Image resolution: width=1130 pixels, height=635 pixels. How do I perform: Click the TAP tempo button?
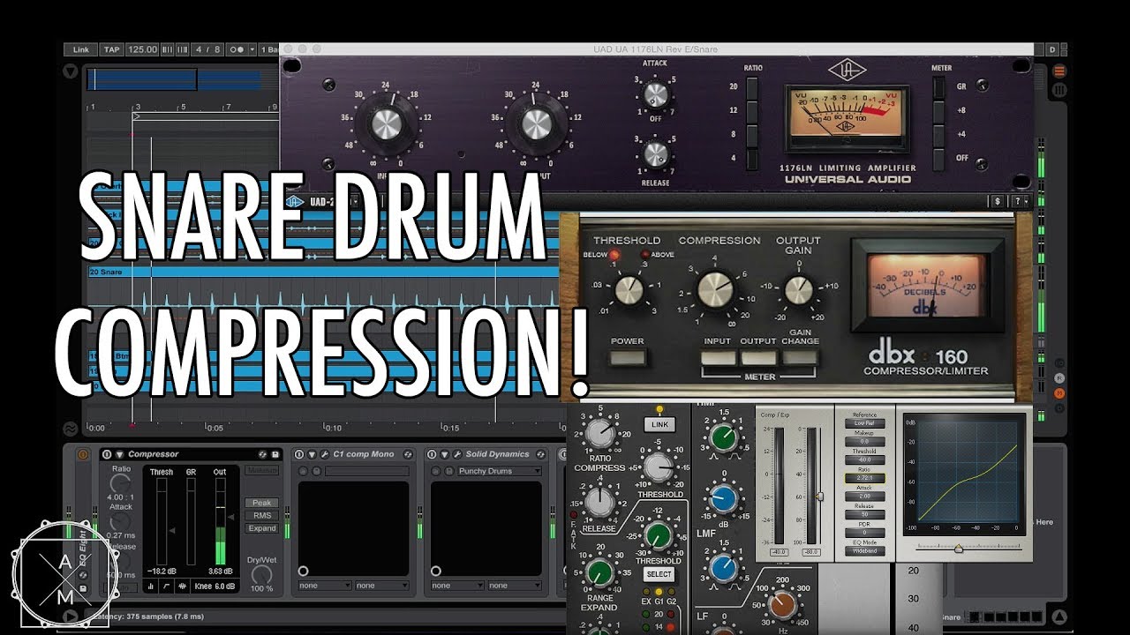pos(111,49)
